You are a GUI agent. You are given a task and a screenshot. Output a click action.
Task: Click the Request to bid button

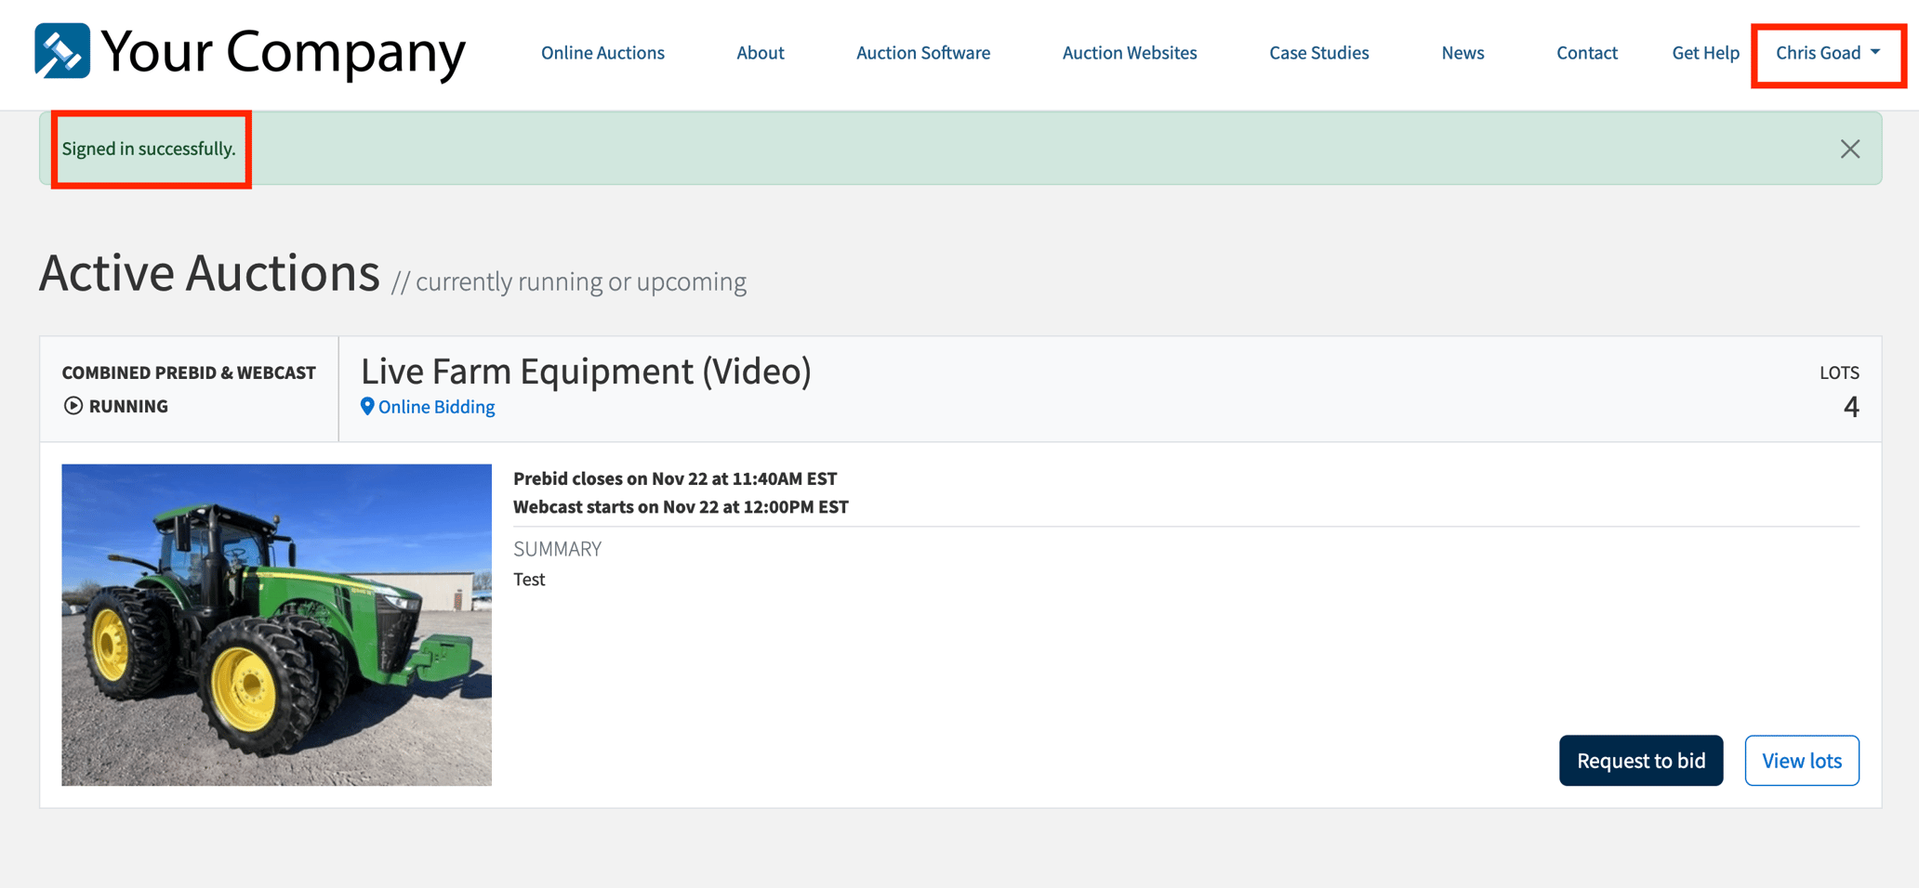(x=1641, y=761)
